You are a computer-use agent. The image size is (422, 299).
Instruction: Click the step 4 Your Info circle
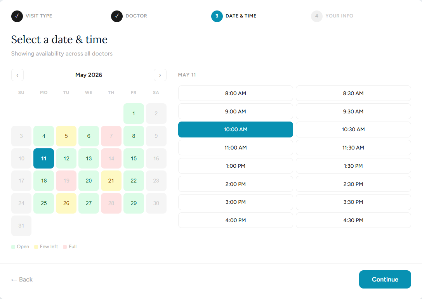click(x=317, y=16)
